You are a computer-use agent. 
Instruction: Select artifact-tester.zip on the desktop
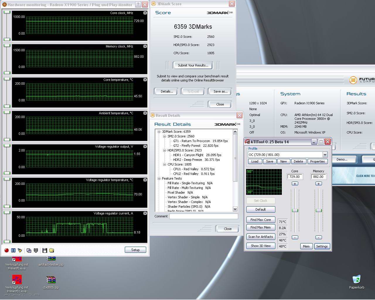[x=51, y=261]
